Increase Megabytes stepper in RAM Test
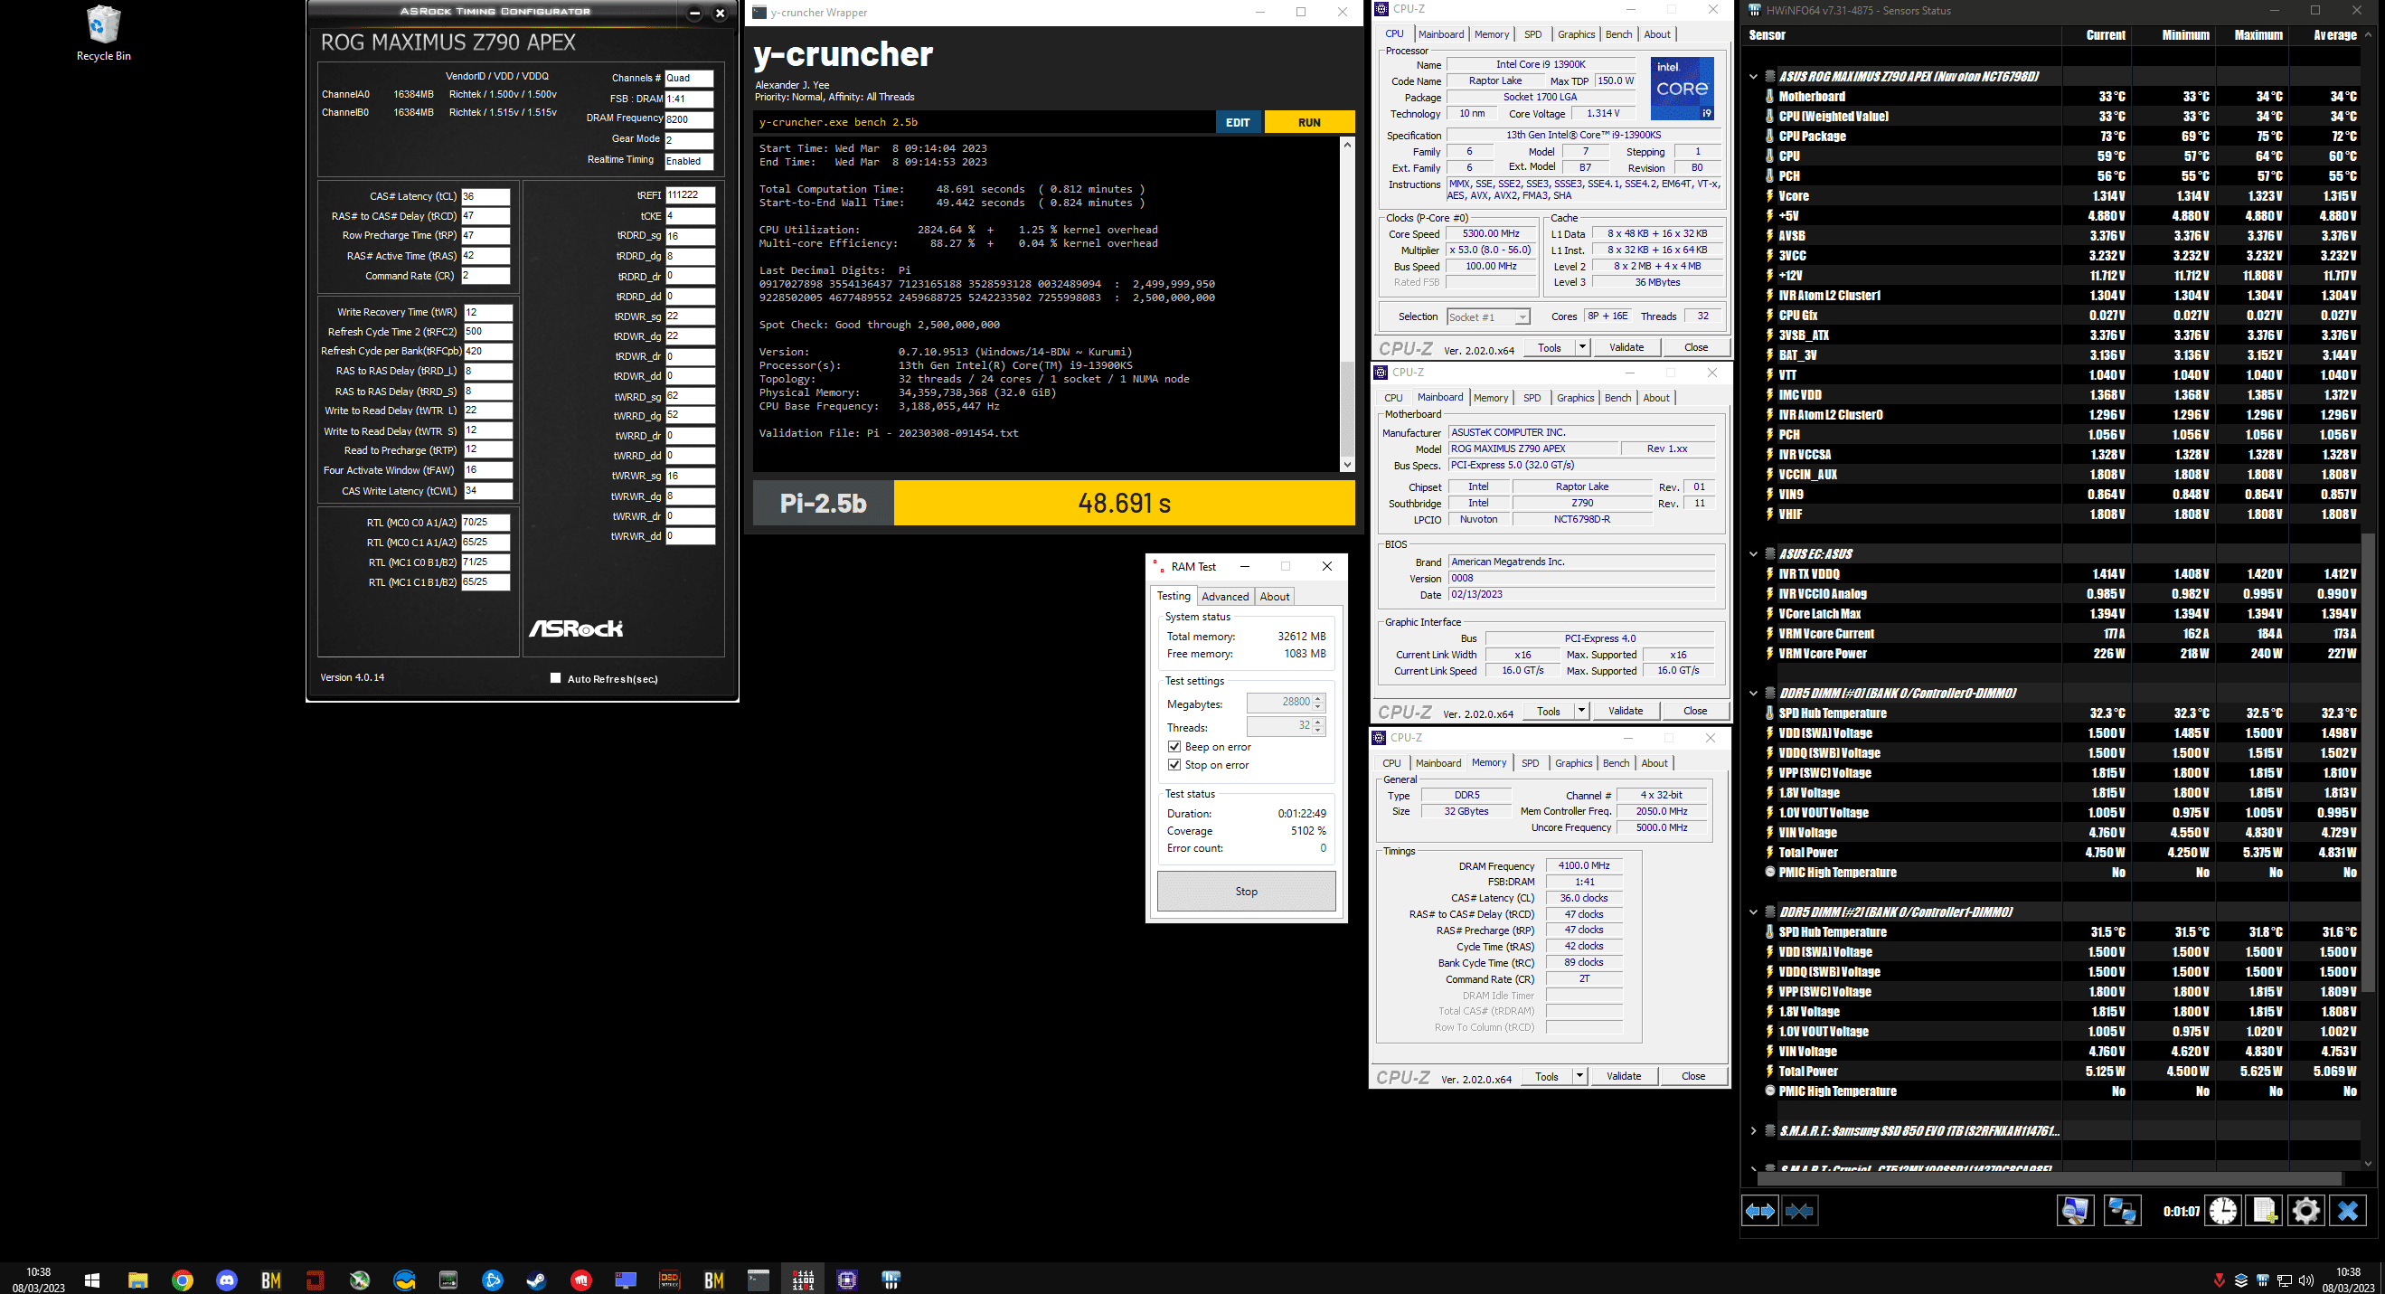 coord(1319,697)
